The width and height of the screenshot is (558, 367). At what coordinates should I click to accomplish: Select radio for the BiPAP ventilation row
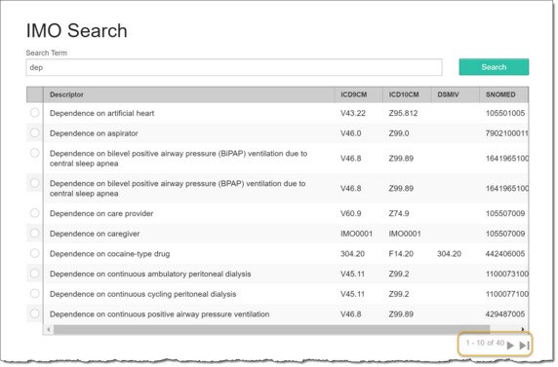coord(34,153)
